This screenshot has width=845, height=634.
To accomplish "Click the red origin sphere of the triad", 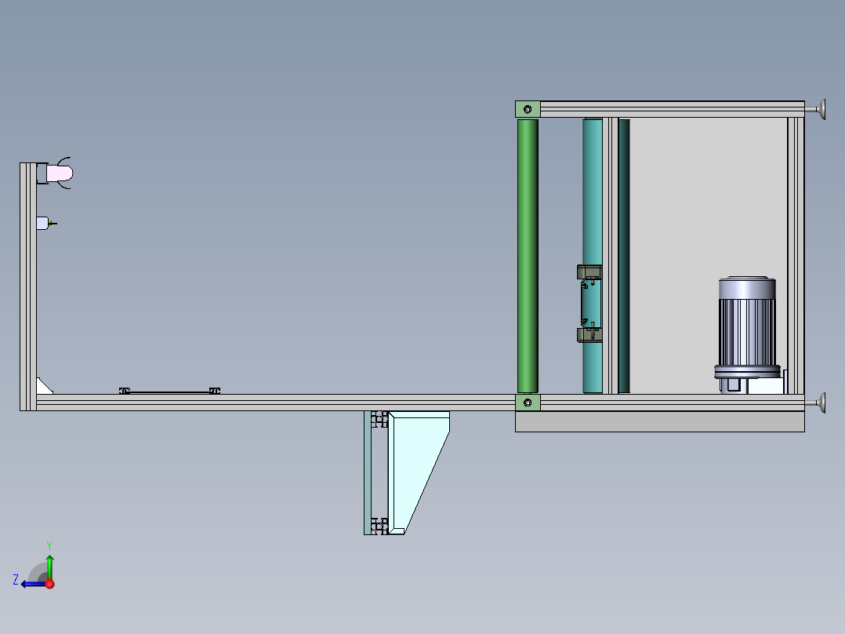I will (x=49, y=584).
